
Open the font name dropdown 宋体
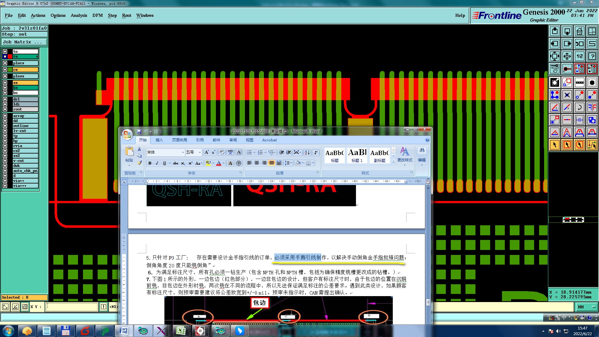coord(183,152)
